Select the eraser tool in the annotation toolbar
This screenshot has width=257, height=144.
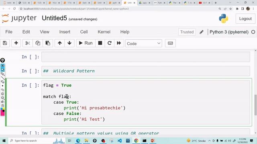click(2, 82)
